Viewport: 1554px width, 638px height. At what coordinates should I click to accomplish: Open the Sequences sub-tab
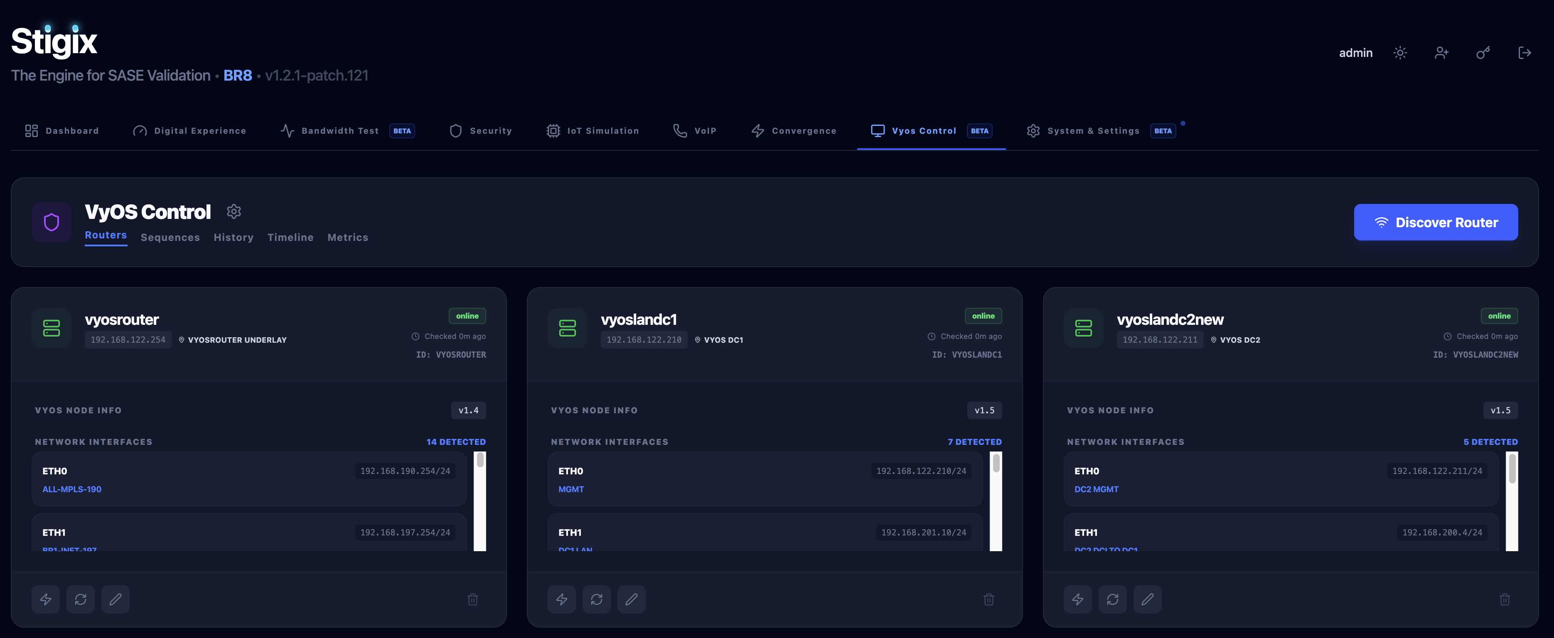pos(170,238)
